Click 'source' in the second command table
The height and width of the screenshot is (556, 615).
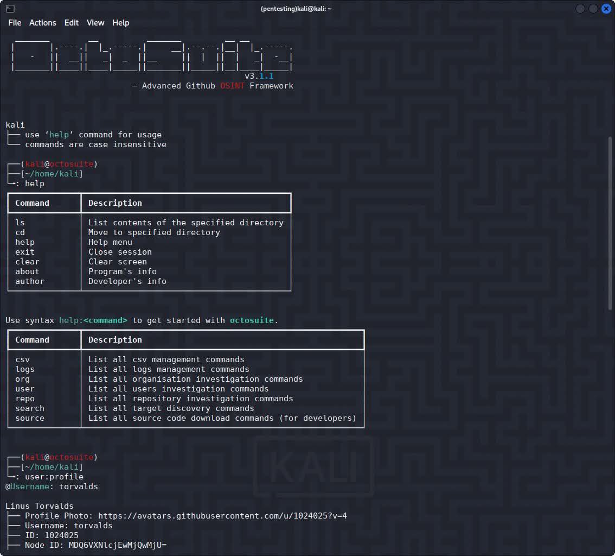tap(29, 418)
